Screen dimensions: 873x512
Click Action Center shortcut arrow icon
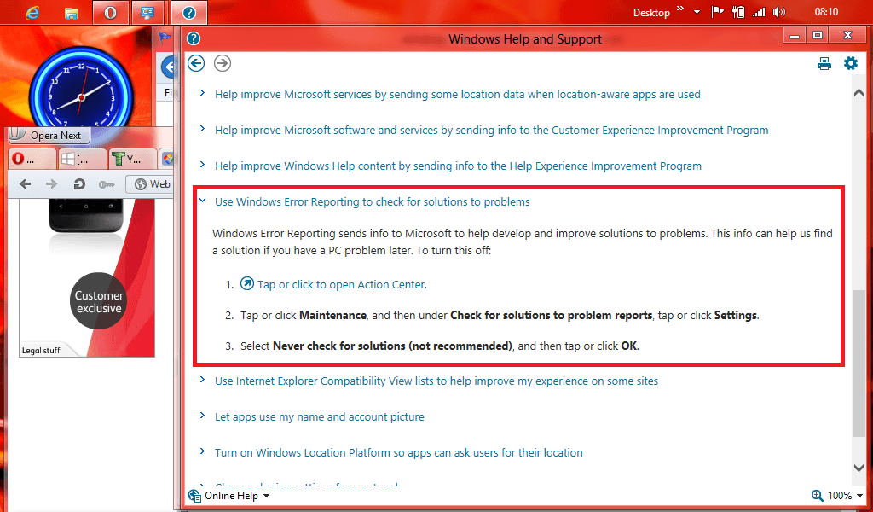pos(246,283)
